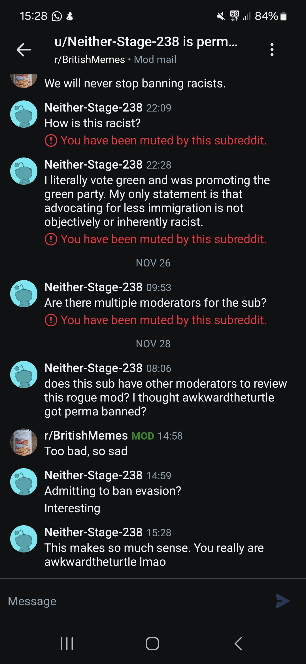Tap the WhatsApp notification icon in status bar
306x664 pixels.
tap(57, 16)
